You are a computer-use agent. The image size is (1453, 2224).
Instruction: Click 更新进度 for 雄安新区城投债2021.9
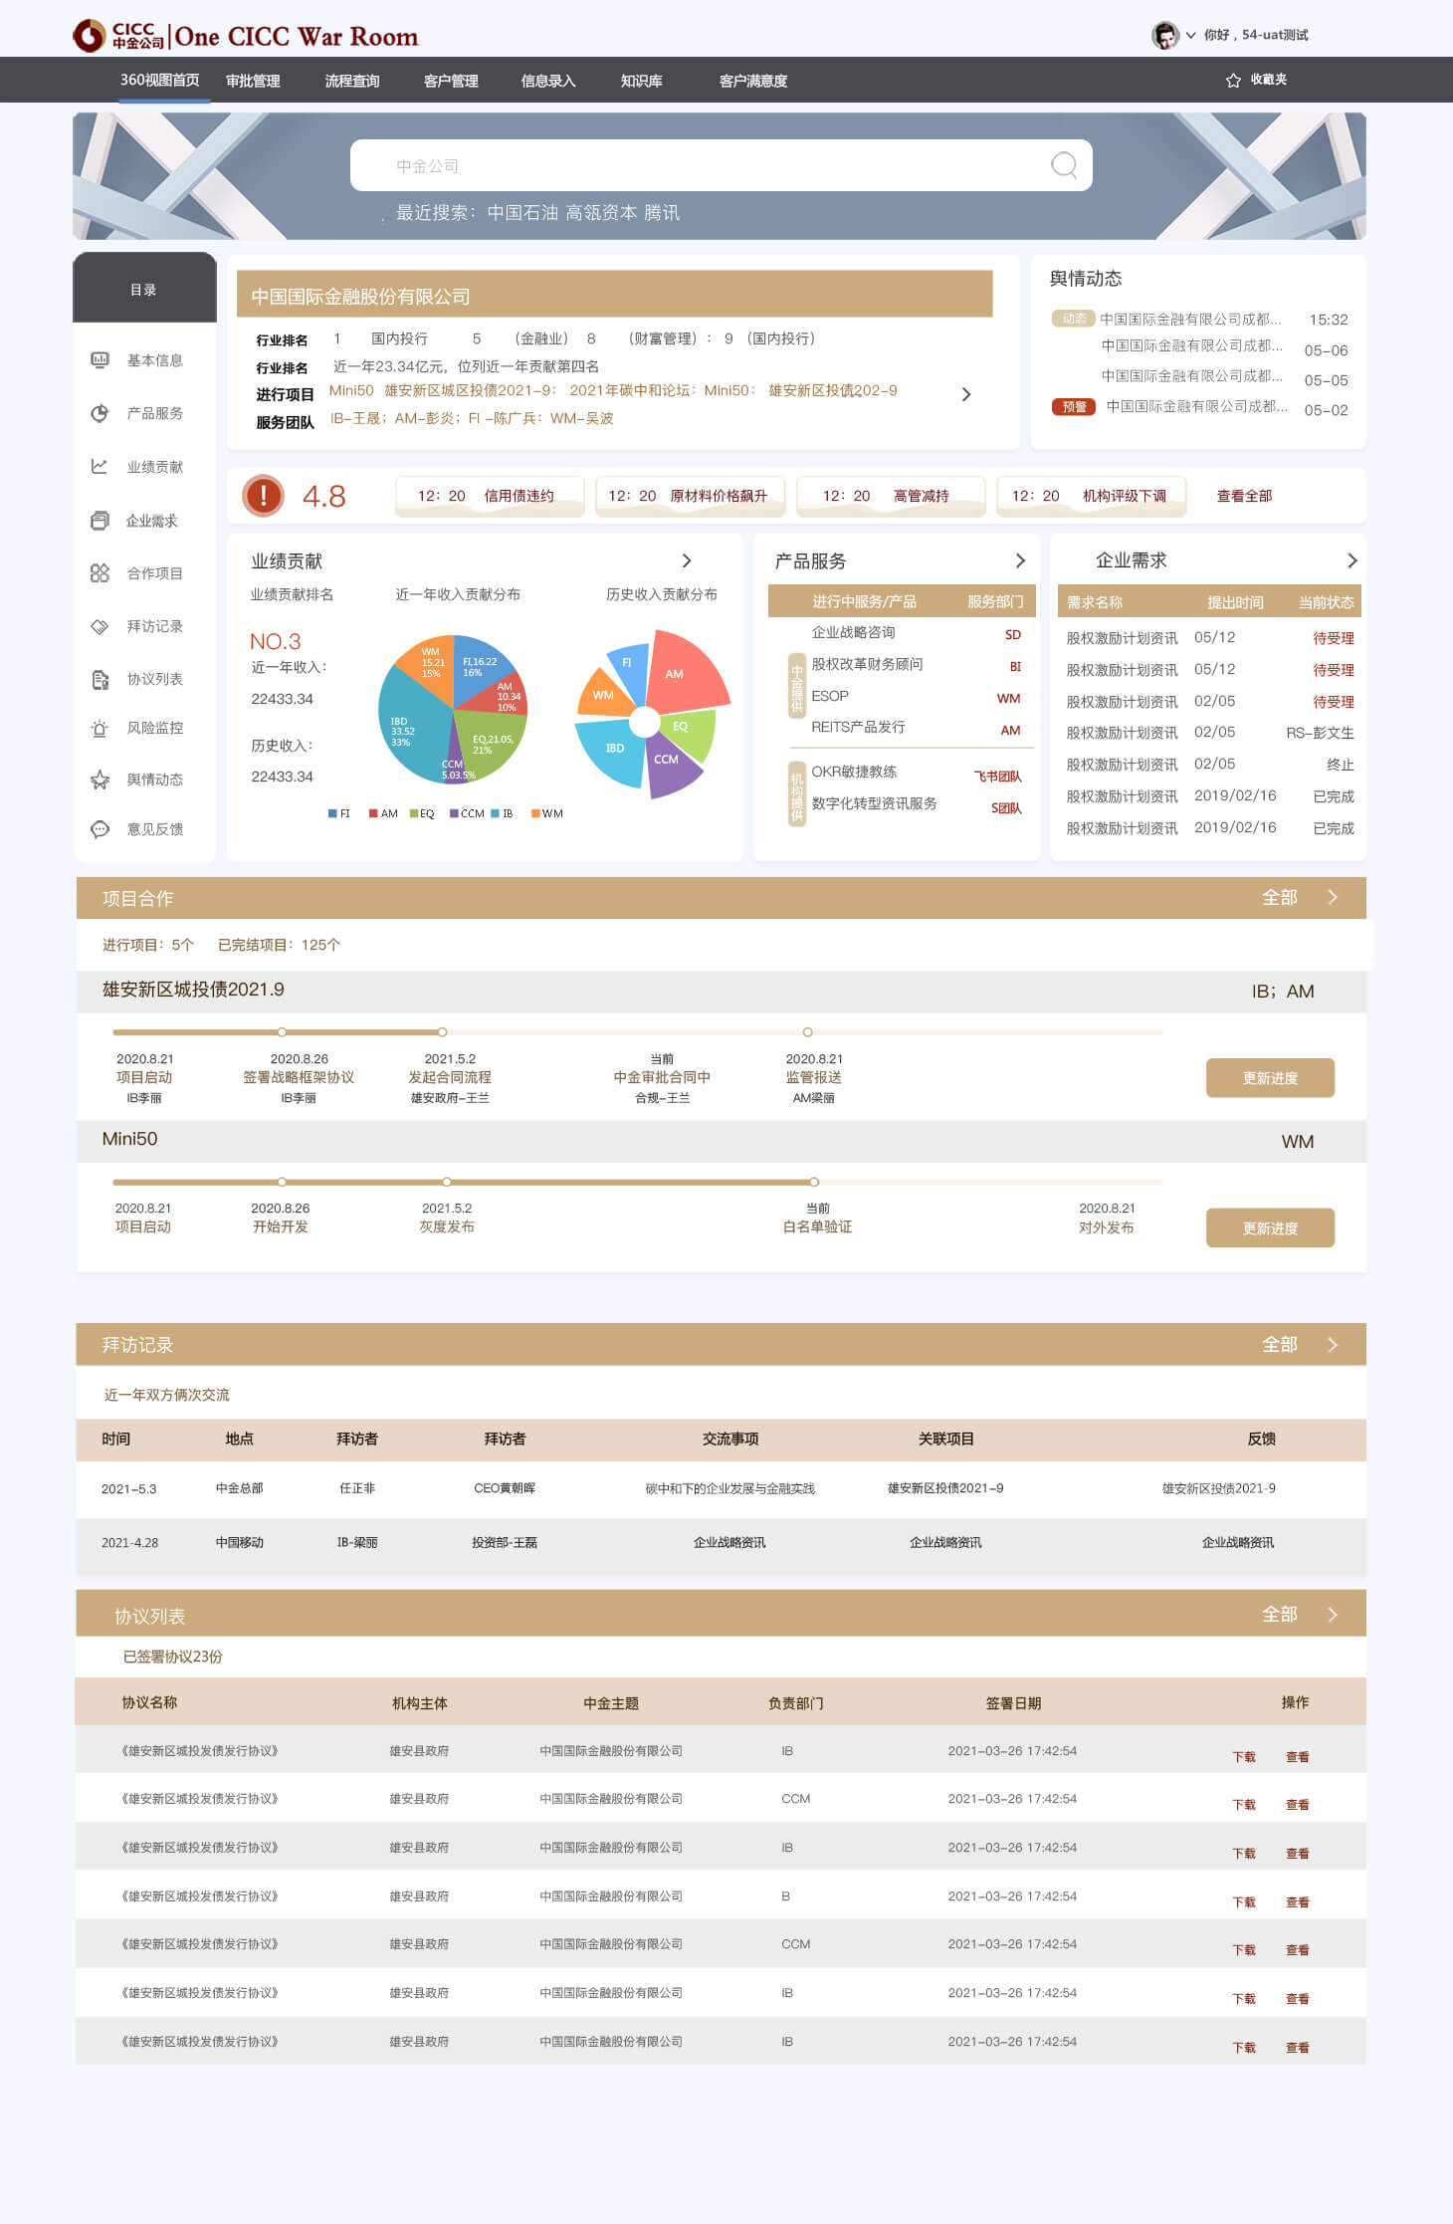click(x=1270, y=1078)
